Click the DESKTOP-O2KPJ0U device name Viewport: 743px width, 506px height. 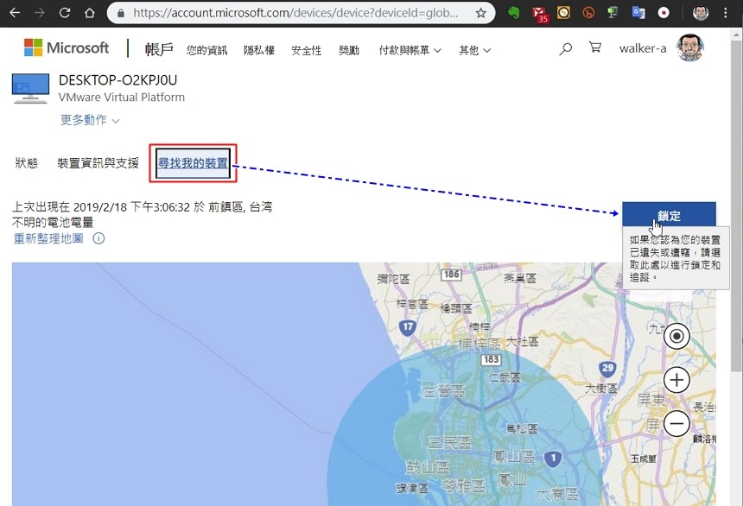pyautogui.click(x=118, y=80)
